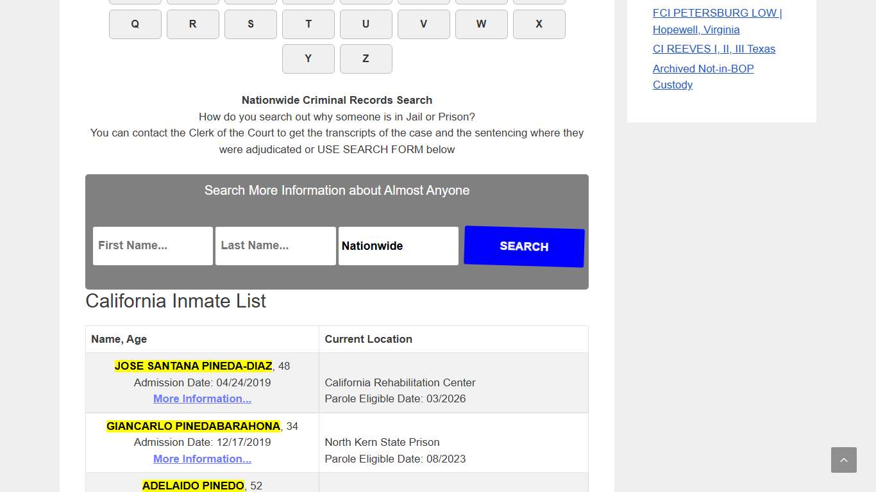Click the scroll-to-top chevron icon
This screenshot has width=876, height=492.
[x=843, y=460]
